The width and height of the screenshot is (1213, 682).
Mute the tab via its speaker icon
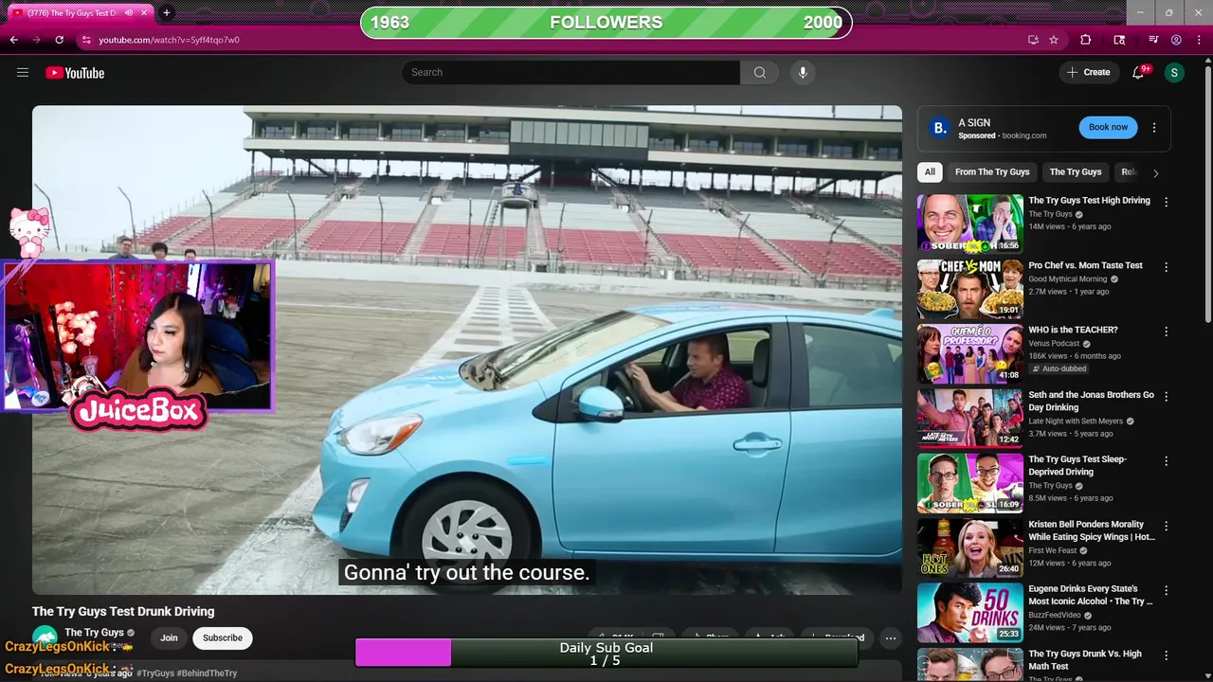point(129,13)
